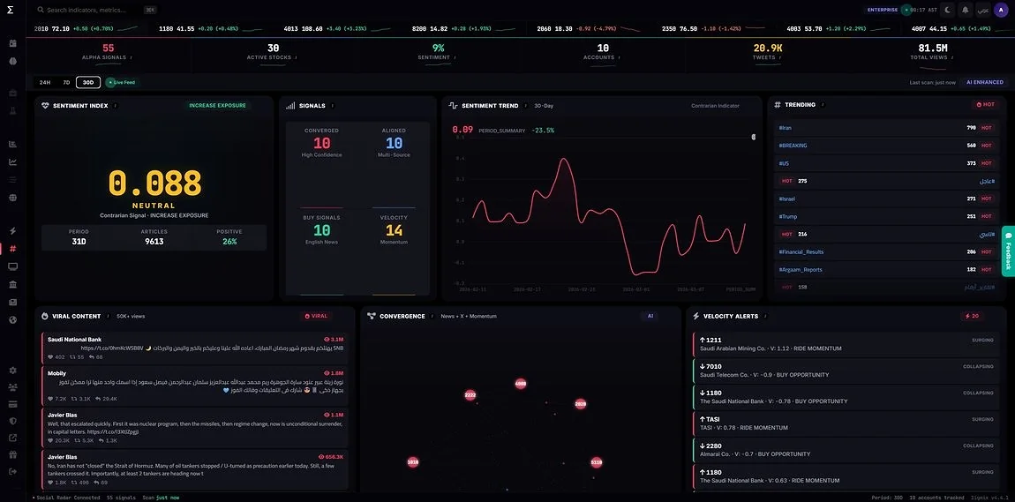Open the TASI ride momentum alert

click(x=846, y=423)
